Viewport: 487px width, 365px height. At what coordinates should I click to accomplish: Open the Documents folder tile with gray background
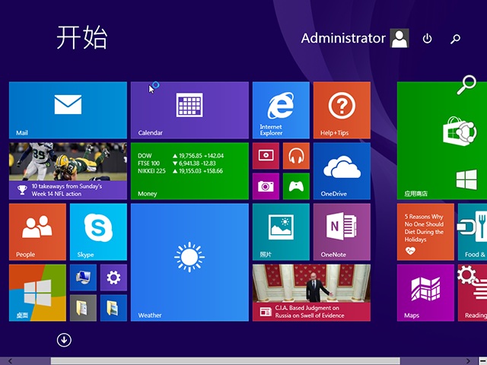coord(83,308)
